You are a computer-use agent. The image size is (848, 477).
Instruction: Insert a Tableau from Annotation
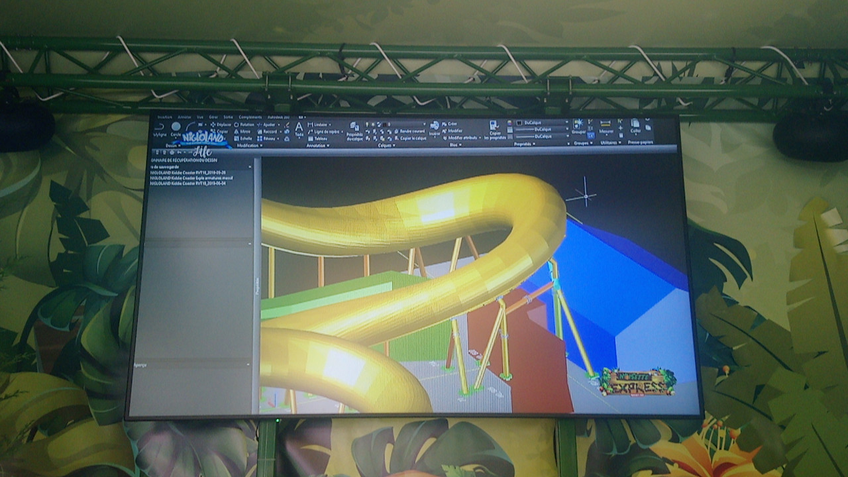319,138
